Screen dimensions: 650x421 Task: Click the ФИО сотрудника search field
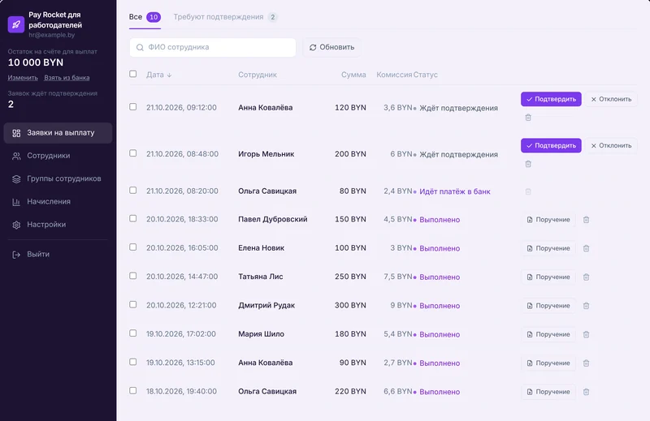pyautogui.click(x=213, y=47)
